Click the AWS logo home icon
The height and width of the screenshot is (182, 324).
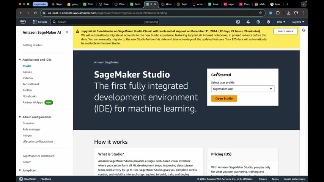coord(23,22)
